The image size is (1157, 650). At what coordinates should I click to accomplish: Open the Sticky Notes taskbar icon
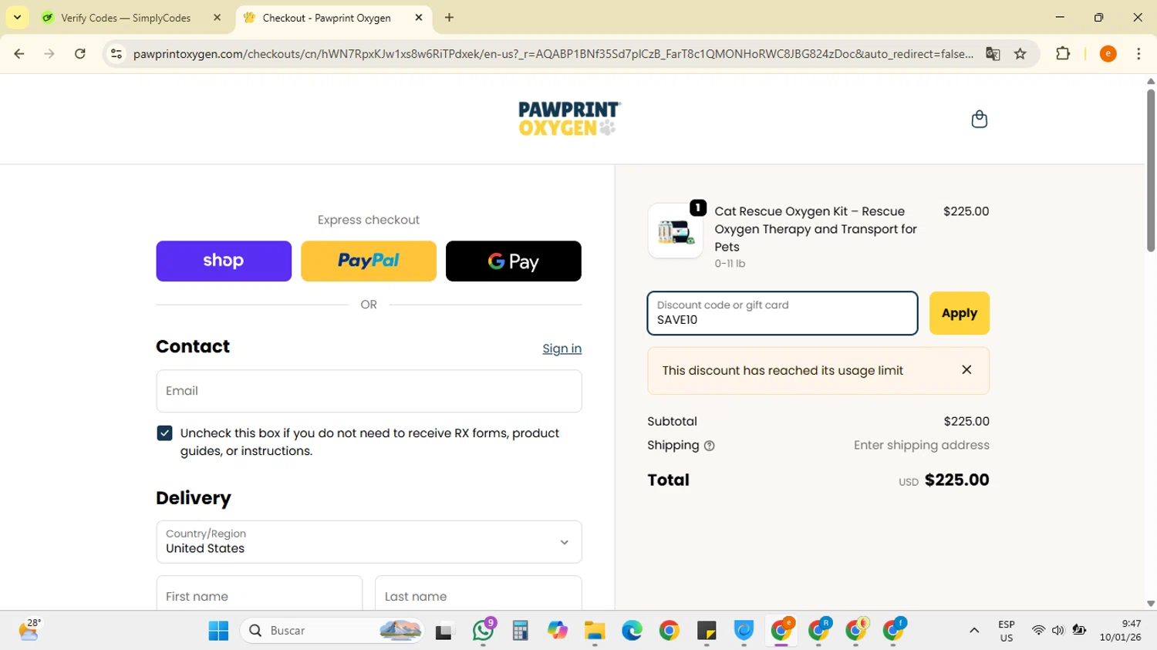pos(707,631)
